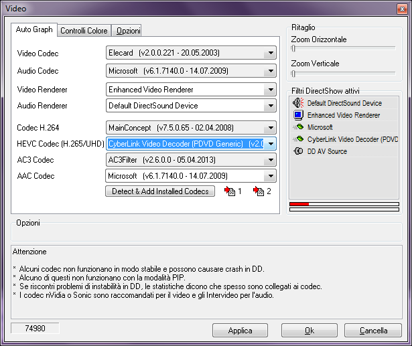
Task: Click codec preset icon 1
Action: click(230, 191)
